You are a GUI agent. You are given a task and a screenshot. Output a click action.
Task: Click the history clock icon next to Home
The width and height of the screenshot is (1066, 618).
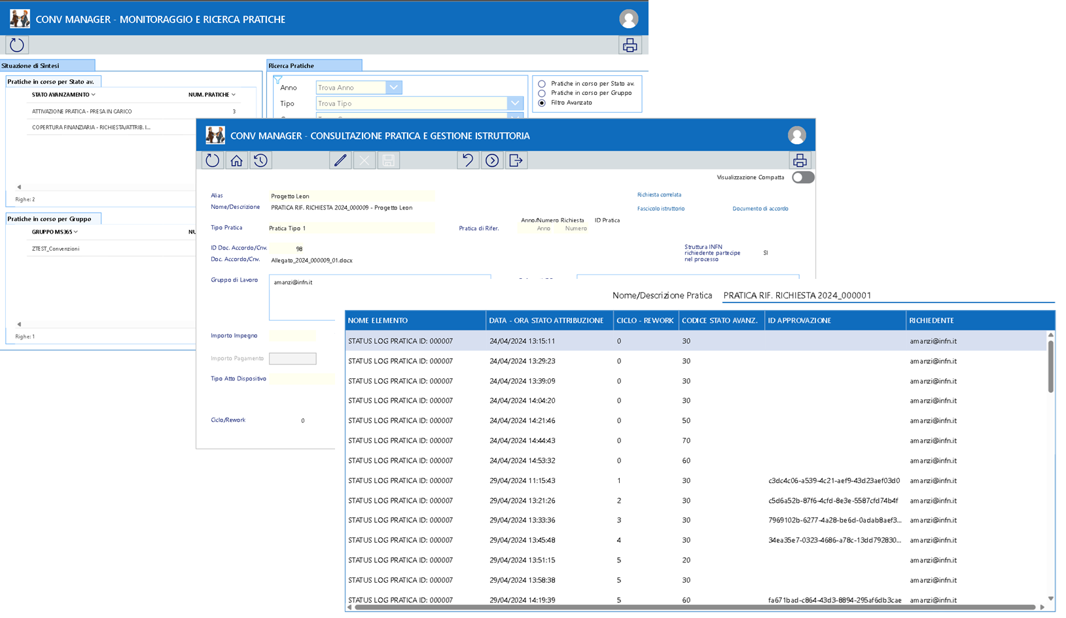[260, 160]
